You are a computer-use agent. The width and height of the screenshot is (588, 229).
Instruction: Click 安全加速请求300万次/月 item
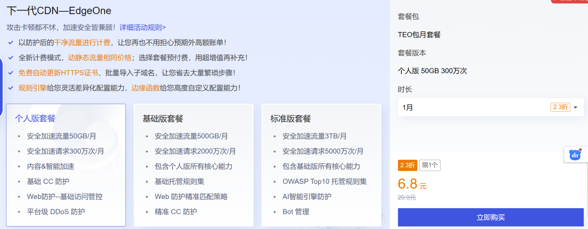coord(66,151)
